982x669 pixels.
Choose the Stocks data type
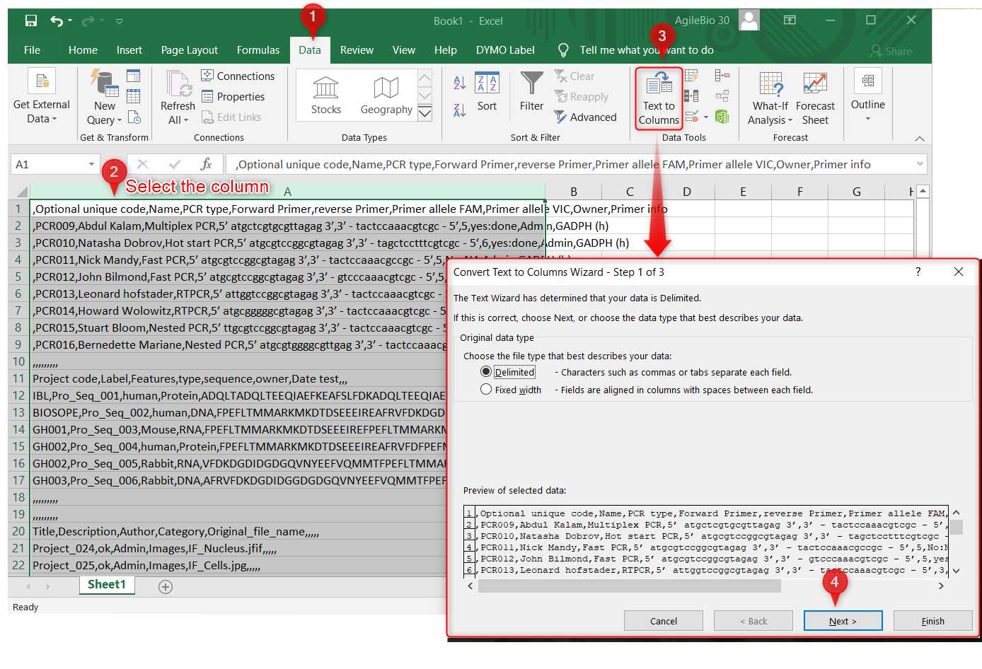(x=326, y=95)
